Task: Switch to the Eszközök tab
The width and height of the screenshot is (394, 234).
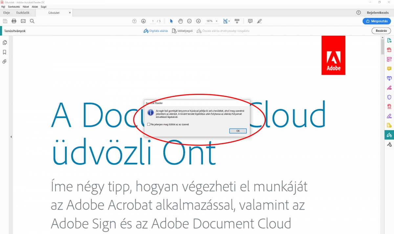Action: (x=23, y=13)
